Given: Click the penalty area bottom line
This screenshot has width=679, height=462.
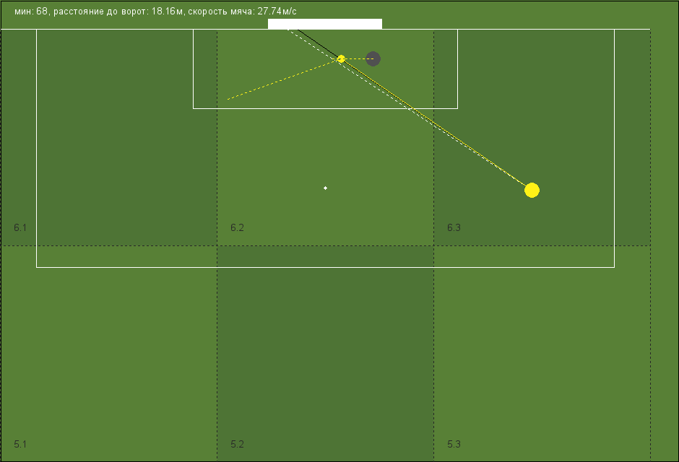Looking at the screenshot, I should pos(325,267).
